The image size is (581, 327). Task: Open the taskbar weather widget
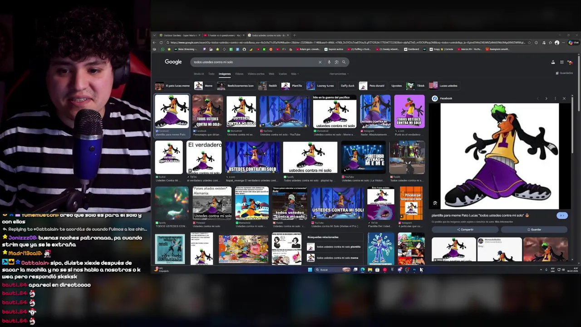(x=161, y=270)
